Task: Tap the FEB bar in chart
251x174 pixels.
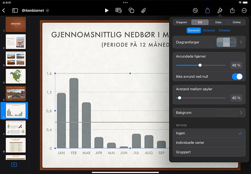Action: 74,113
